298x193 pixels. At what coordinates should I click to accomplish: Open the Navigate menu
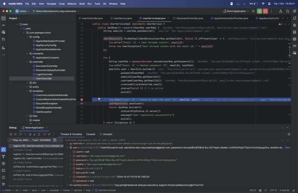51,4
